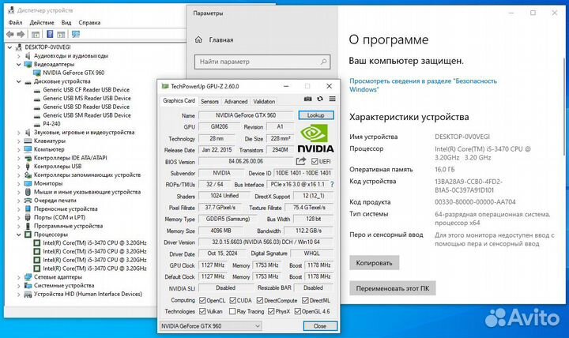Click the GPU-Z Close button
The width and height of the screenshot is (569, 338).
320,326
